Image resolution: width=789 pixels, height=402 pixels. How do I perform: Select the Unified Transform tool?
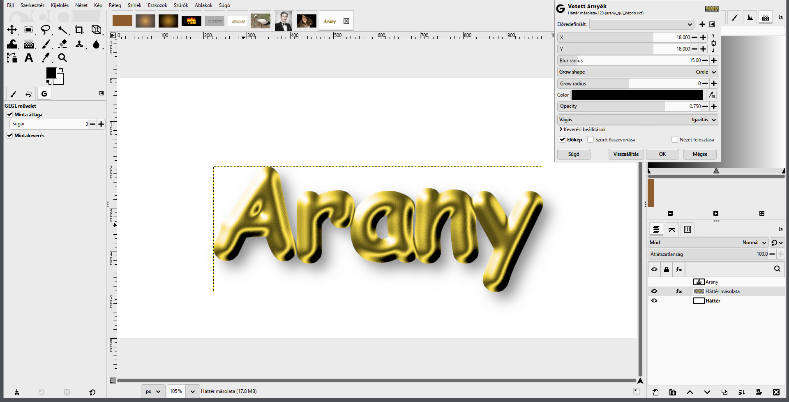coord(96,30)
